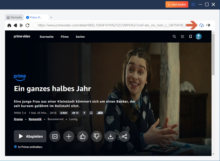Give the movie a thumbs down
Viewport: 220px width, 161px height.
point(97,136)
